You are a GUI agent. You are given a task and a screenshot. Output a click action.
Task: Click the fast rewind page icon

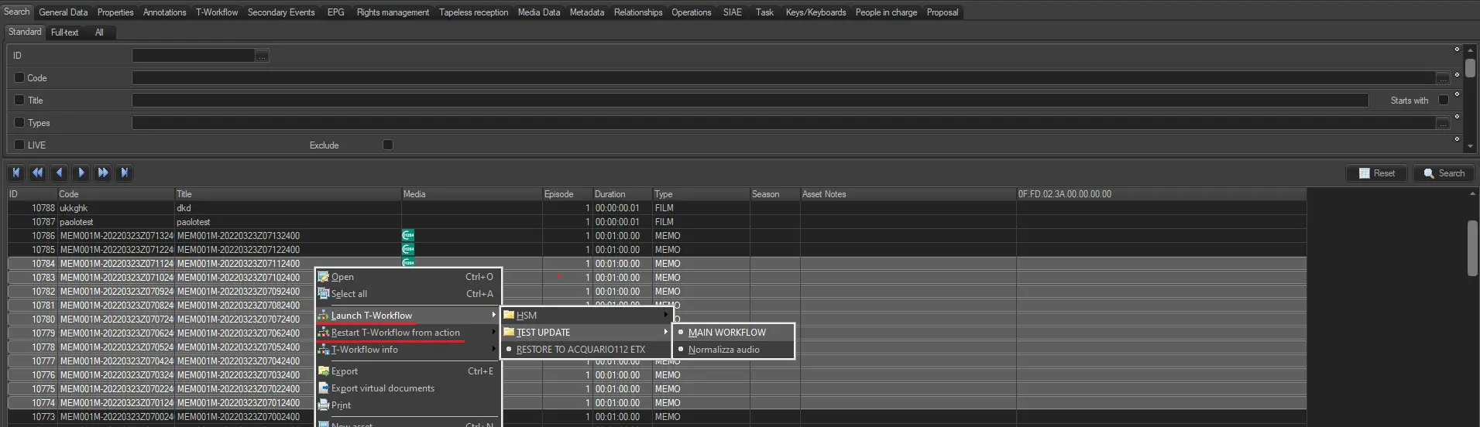point(37,173)
